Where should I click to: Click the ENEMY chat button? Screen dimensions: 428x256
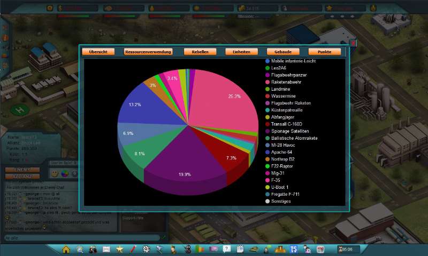point(22,170)
